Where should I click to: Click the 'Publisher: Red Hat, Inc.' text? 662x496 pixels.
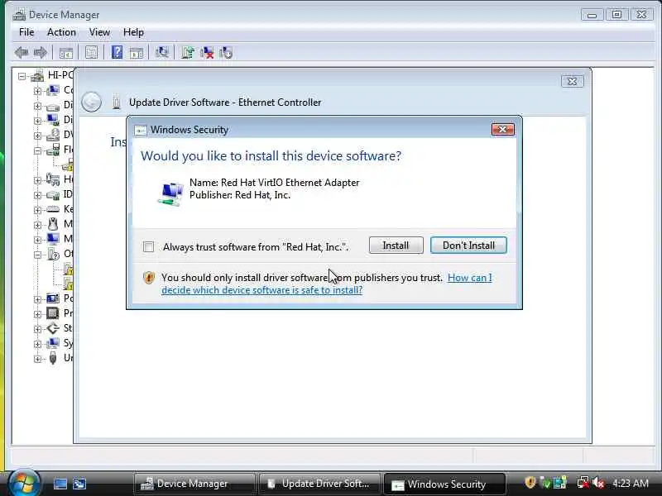point(240,195)
